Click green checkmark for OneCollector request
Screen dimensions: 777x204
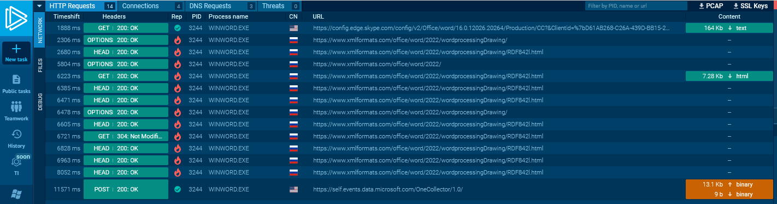(x=177, y=189)
